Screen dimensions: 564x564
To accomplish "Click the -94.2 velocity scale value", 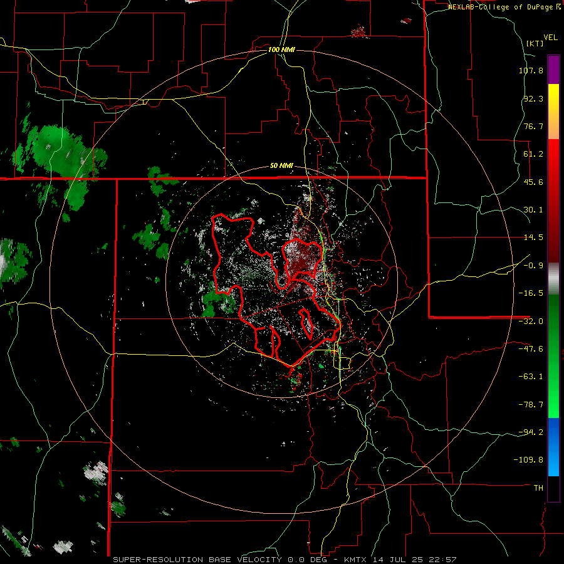I will (x=531, y=432).
